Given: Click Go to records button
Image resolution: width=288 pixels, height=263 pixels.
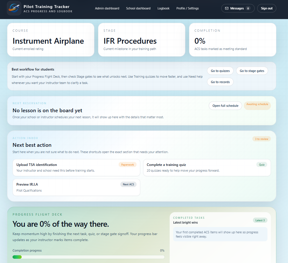Looking at the screenshot, I should 220,82.
